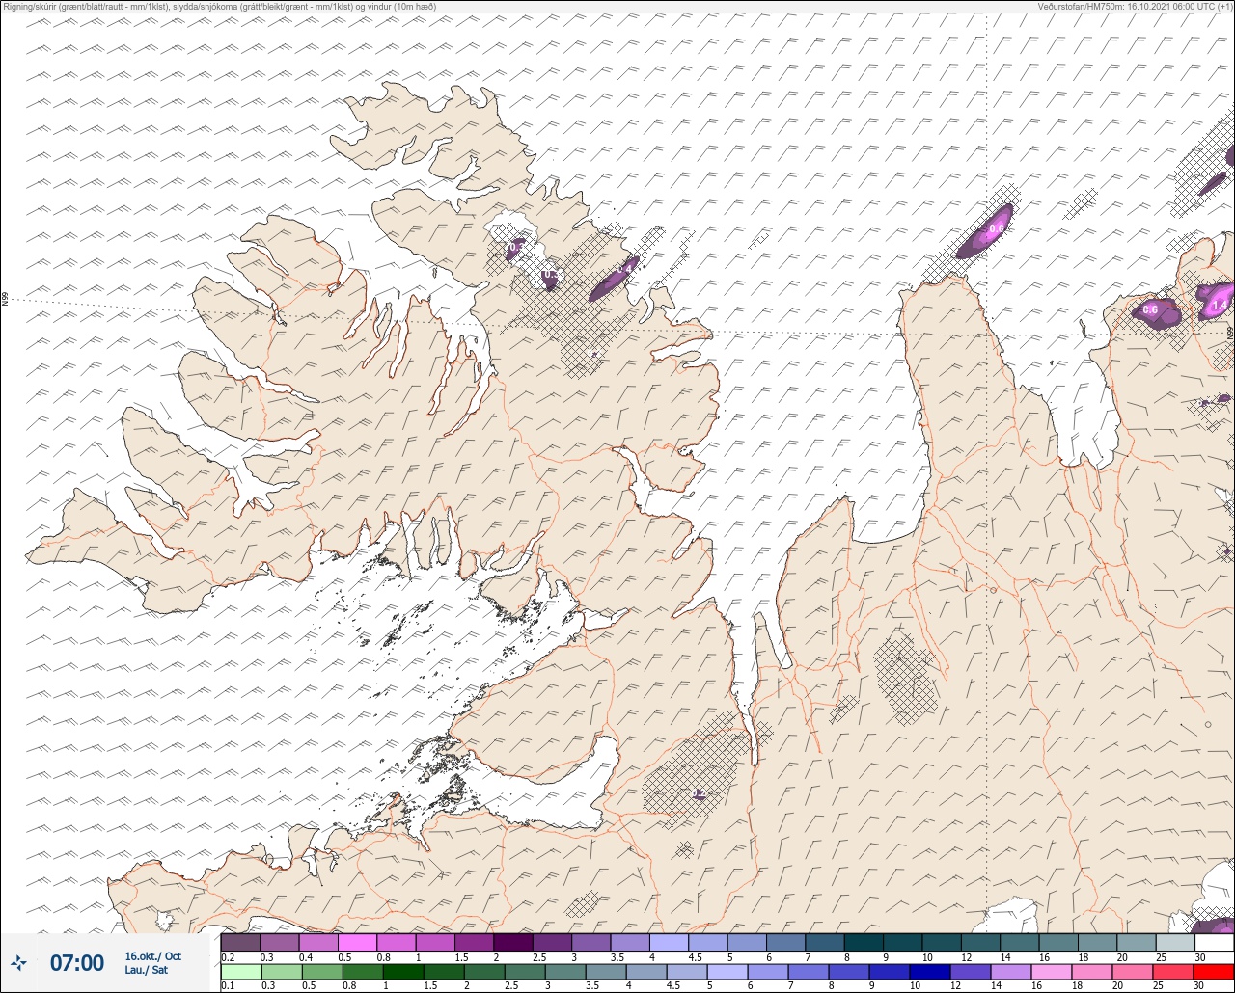Click the 'Lau./ Sat' weekday label
This screenshot has width=1235, height=993.
[x=146, y=970]
